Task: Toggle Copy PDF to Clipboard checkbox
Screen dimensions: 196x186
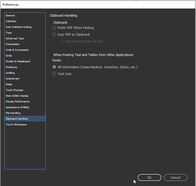Action: click(54, 34)
